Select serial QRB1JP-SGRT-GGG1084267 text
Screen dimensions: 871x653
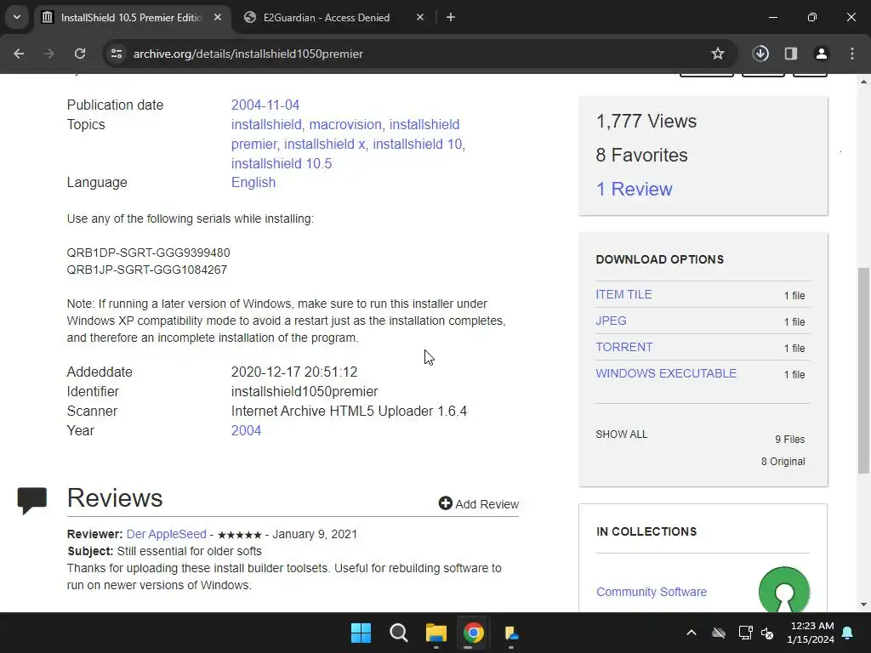click(x=146, y=270)
